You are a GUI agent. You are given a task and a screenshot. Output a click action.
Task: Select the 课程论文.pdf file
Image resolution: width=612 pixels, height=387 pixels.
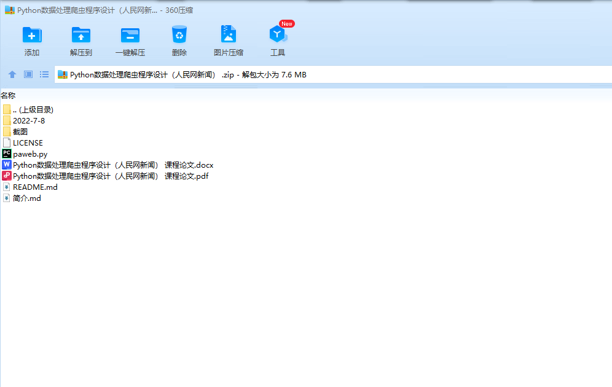coord(106,176)
